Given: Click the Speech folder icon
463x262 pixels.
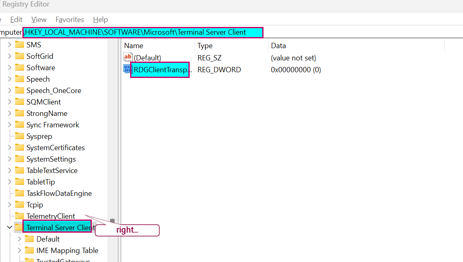Looking at the screenshot, I should pyautogui.click(x=20, y=79).
